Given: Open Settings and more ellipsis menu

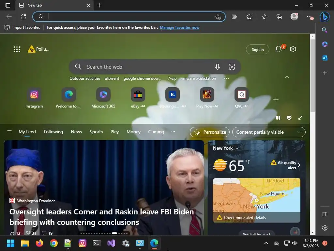Looking at the screenshot, I should point(310,17).
